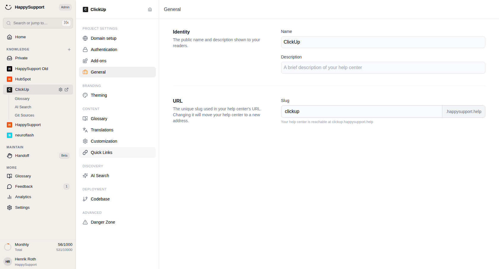Select the HubSpot project

pyautogui.click(x=38, y=79)
